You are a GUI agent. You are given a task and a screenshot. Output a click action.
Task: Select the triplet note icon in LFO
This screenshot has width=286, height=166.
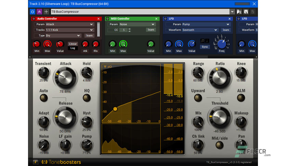(x=203, y=41)
